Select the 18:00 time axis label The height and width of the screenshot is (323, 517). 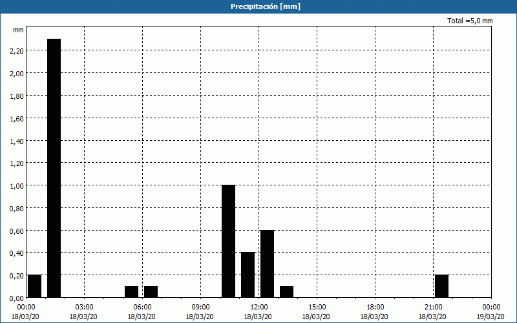click(x=375, y=307)
